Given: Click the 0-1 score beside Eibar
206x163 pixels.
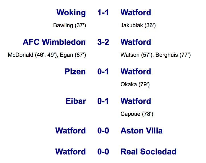Looking at the screenshot, I should (103, 101).
